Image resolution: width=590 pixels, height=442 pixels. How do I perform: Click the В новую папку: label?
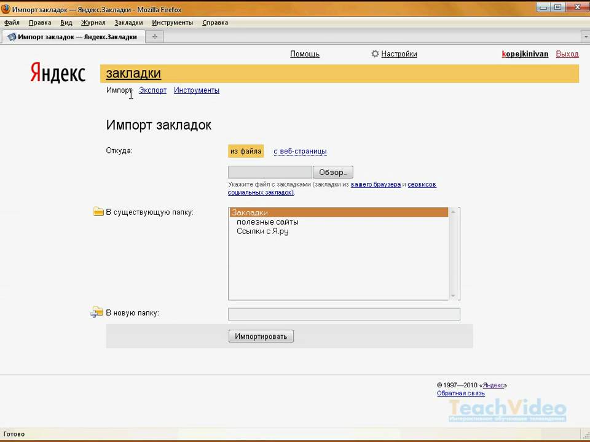pyautogui.click(x=133, y=313)
